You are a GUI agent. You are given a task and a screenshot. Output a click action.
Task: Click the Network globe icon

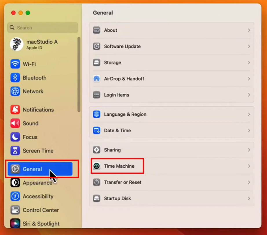[x=15, y=91]
